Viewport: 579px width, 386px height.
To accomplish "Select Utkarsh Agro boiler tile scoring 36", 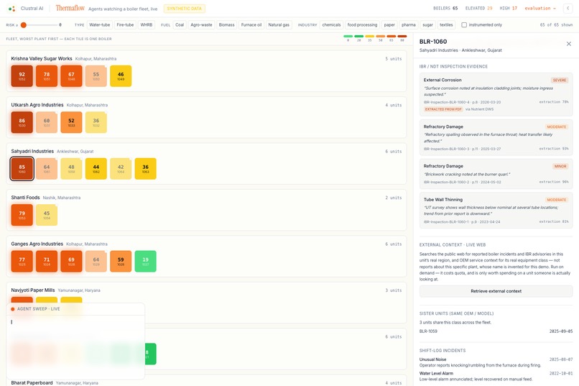I will pos(96,122).
